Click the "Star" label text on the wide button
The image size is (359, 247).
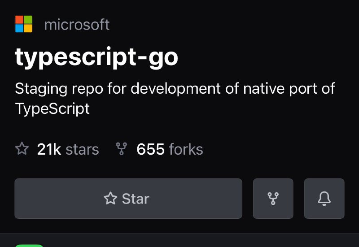pyautogui.click(x=136, y=199)
